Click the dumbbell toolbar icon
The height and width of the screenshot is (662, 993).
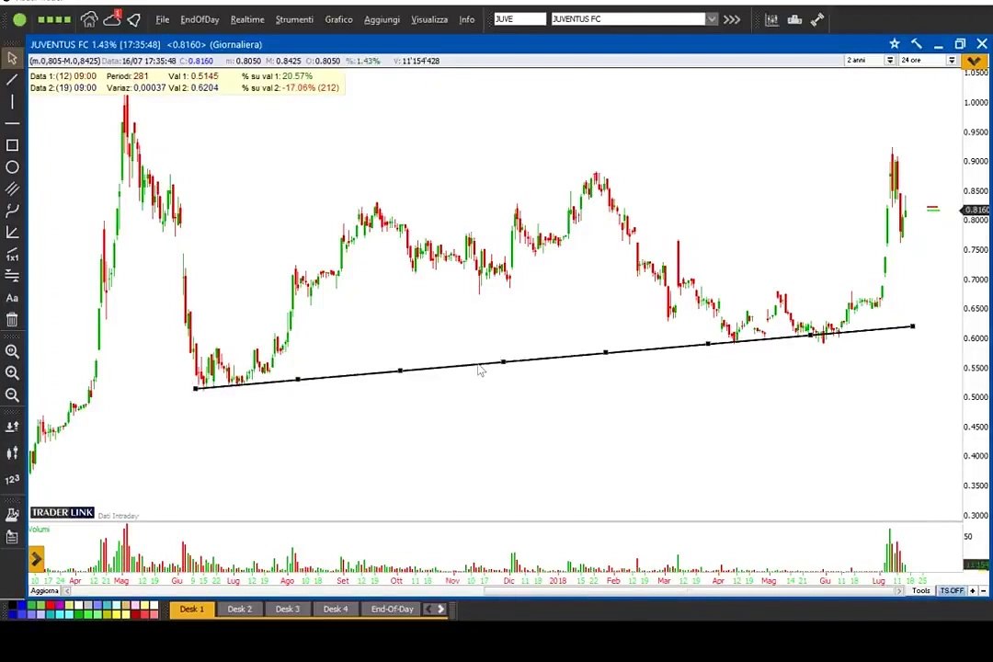(x=817, y=19)
